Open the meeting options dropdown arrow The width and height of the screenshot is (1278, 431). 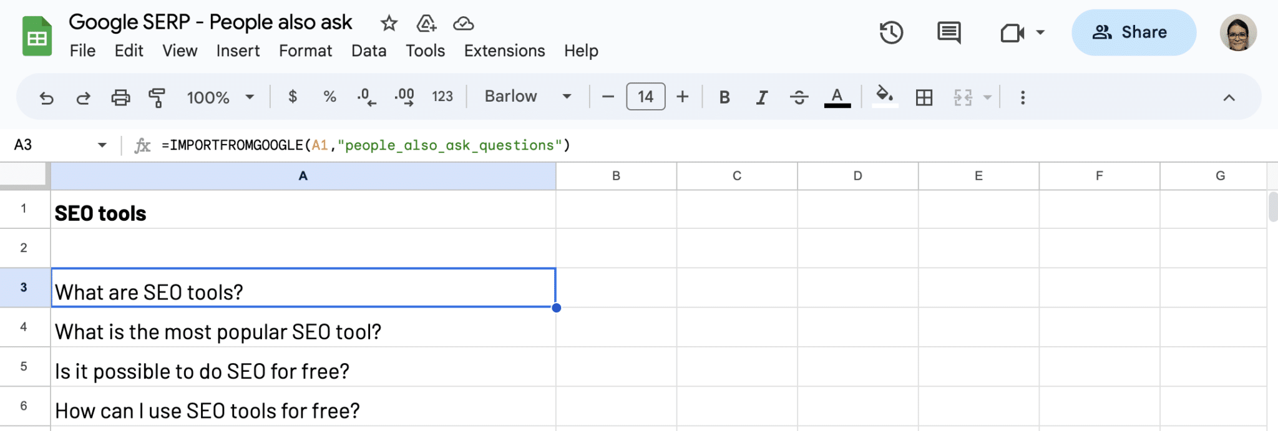click(1040, 32)
